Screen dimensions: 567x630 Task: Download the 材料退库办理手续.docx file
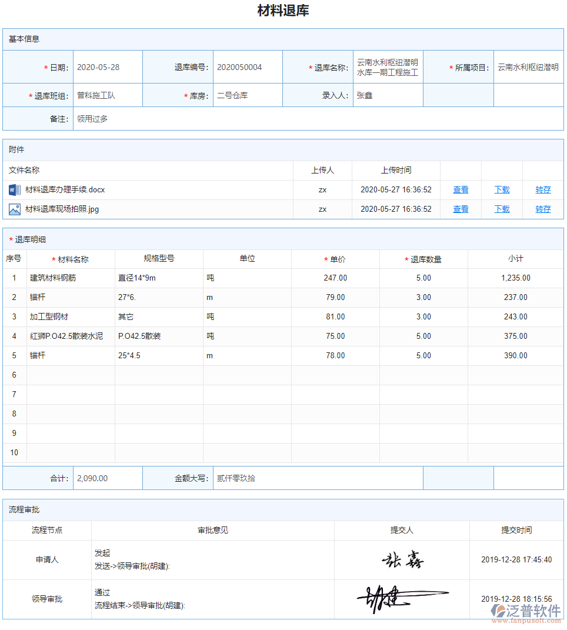click(x=502, y=190)
